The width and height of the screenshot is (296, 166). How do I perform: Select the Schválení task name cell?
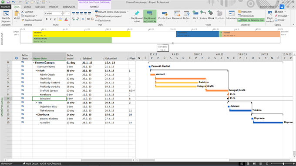[x=49, y=99]
